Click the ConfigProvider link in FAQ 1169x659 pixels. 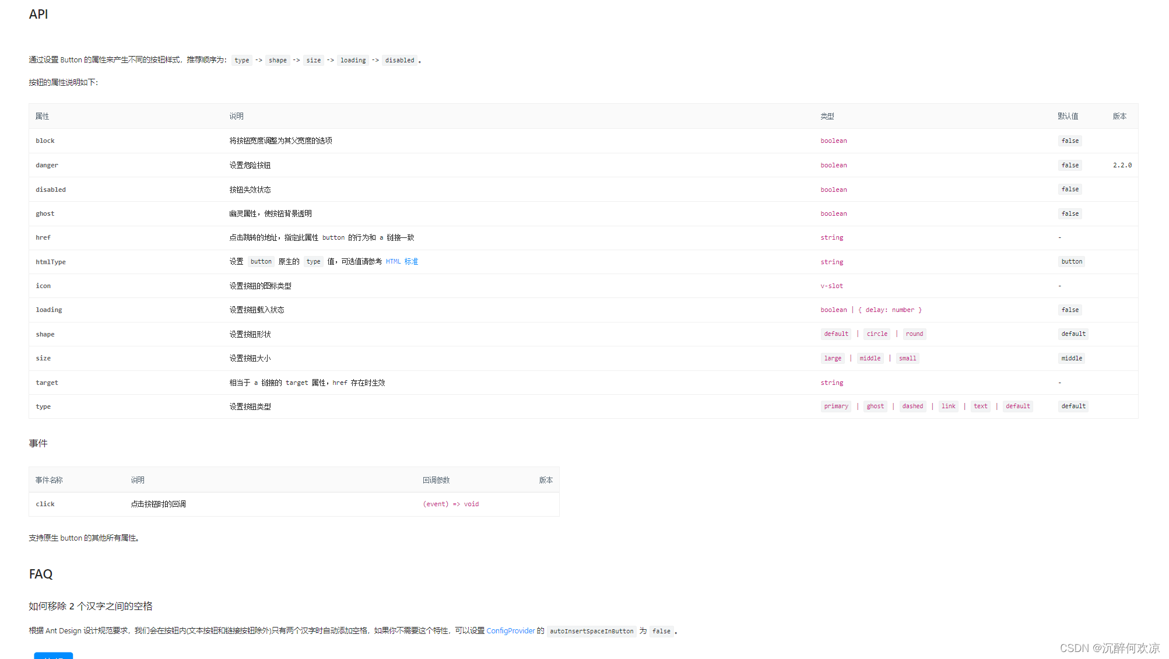(510, 631)
